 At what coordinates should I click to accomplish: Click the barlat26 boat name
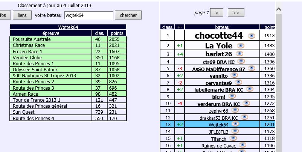point(219,54)
